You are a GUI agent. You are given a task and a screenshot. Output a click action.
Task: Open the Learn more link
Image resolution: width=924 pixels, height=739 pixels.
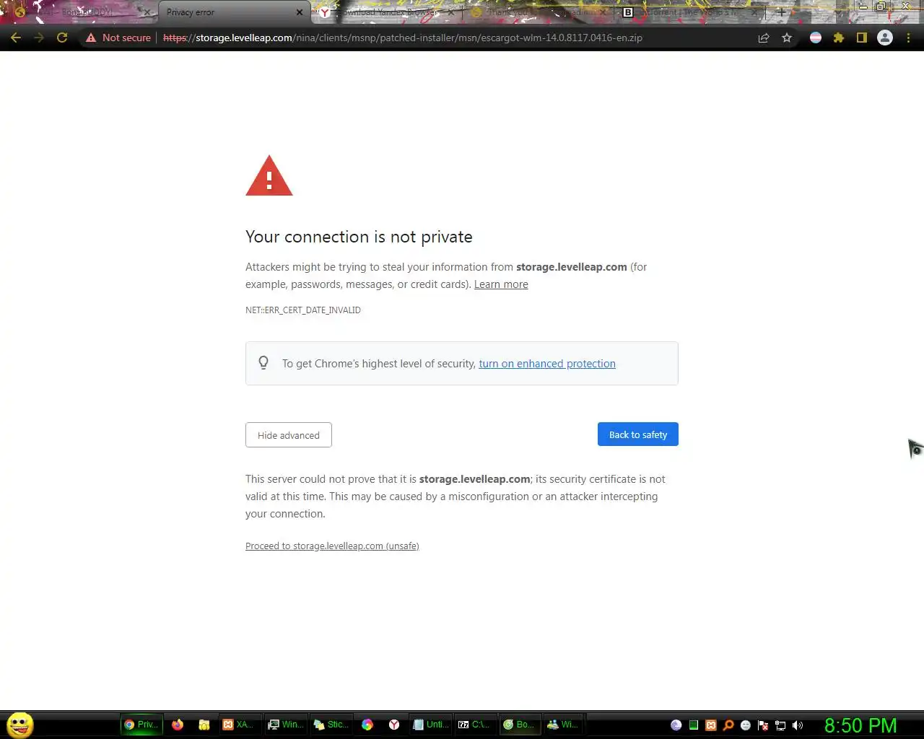click(x=501, y=284)
